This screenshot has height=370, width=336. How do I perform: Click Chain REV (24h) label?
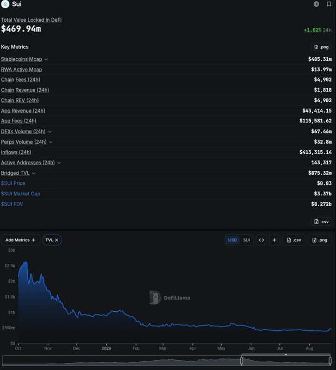click(20, 101)
